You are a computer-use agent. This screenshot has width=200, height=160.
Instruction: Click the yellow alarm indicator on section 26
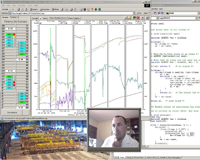tap(14, 37)
